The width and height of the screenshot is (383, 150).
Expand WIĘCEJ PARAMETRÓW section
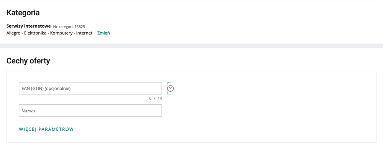(x=46, y=129)
